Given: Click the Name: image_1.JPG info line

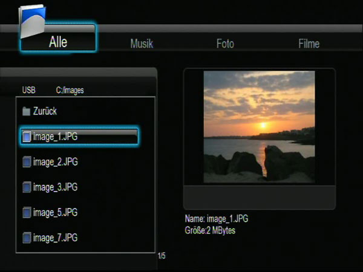Looking at the screenshot, I should (217, 219).
